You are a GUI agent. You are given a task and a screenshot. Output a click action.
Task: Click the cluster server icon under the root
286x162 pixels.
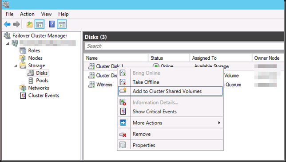[x=15, y=43]
